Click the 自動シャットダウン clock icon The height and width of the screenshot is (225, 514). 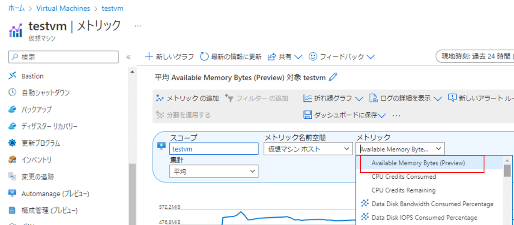click(12, 92)
